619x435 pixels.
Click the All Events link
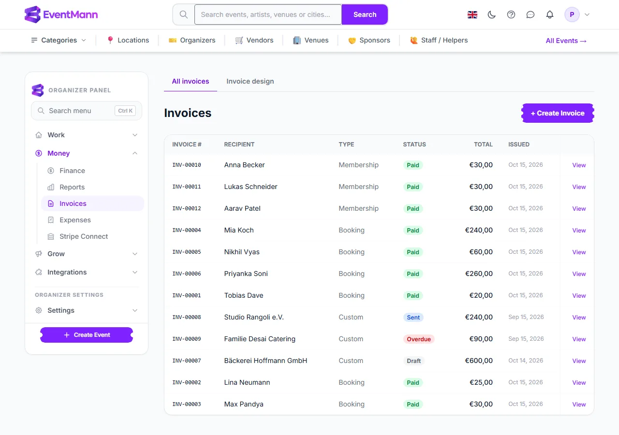[566, 41]
